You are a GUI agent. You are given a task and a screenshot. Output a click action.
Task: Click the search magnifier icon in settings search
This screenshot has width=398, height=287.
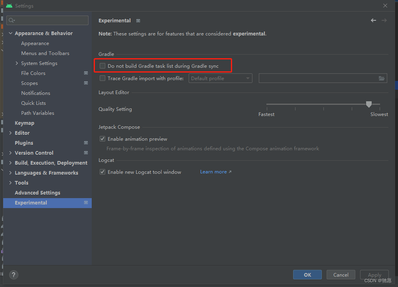[x=12, y=20]
